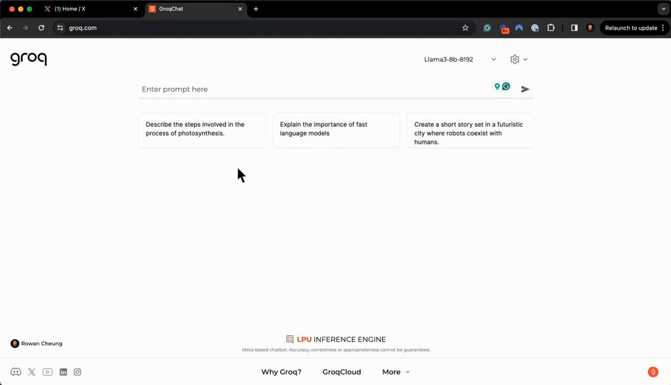Screen dimensions: 671x385
Task: Toggle the browser side panel icon
Action: 574,28
